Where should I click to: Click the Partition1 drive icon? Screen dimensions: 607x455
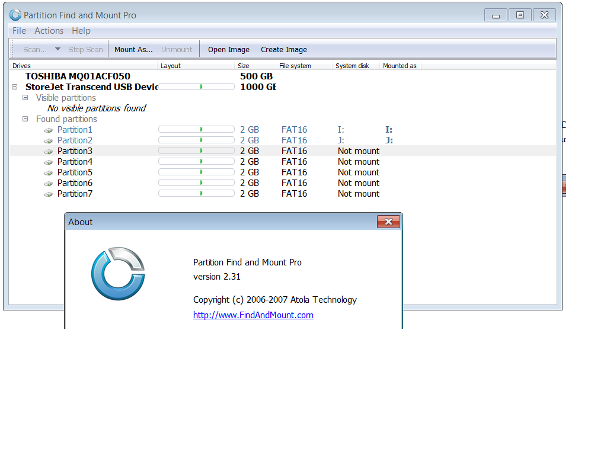point(49,130)
